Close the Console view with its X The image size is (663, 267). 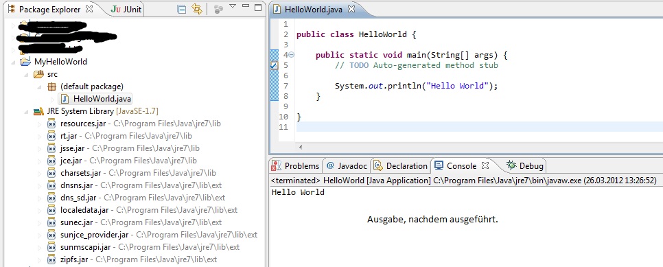(485, 165)
